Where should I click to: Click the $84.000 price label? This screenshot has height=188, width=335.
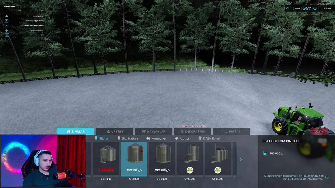(162, 179)
